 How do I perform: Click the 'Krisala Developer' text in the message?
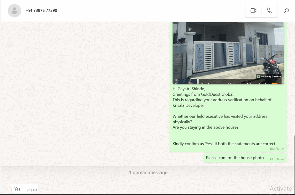click(188, 106)
